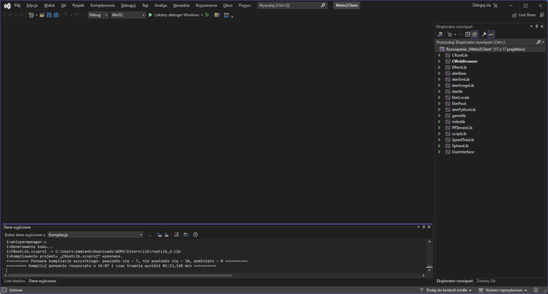Collapse all in Eksplorator rozwiązań
Image resolution: width=548 pixels, height=294 pixels.
(x=467, y=34)
